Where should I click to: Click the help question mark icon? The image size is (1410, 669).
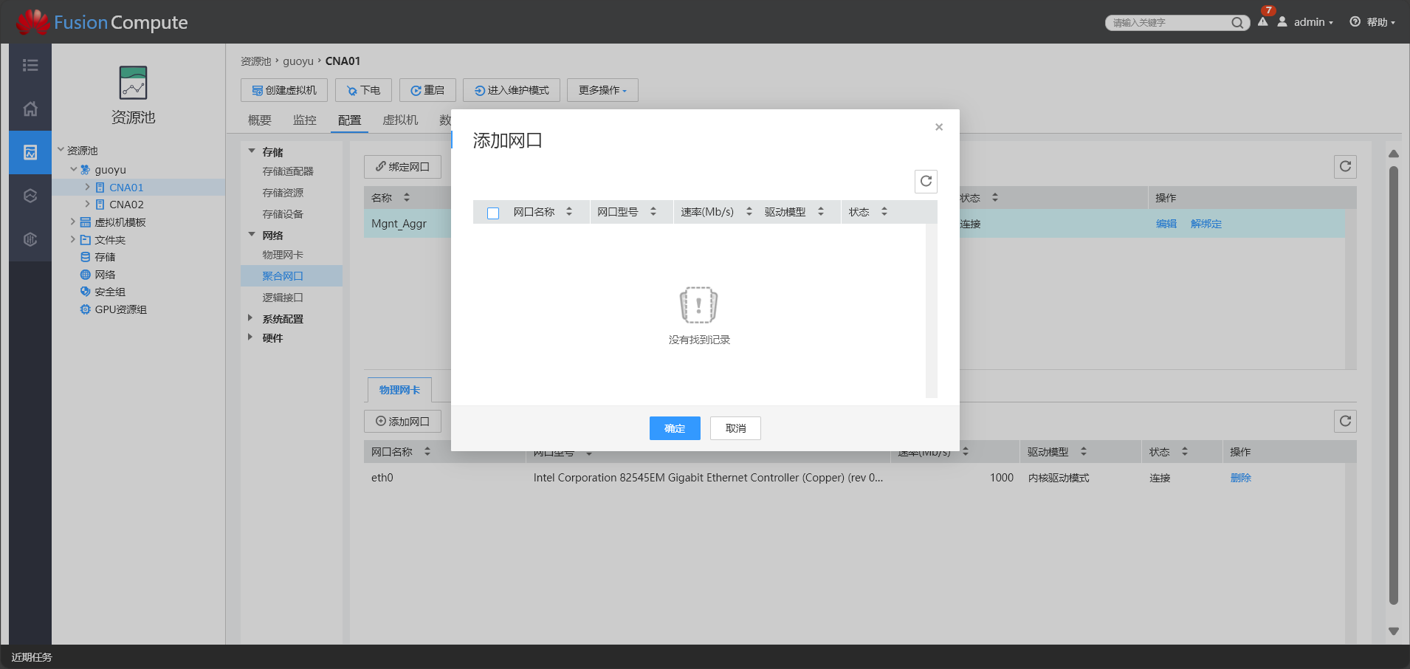click(x=1355, y=22)
